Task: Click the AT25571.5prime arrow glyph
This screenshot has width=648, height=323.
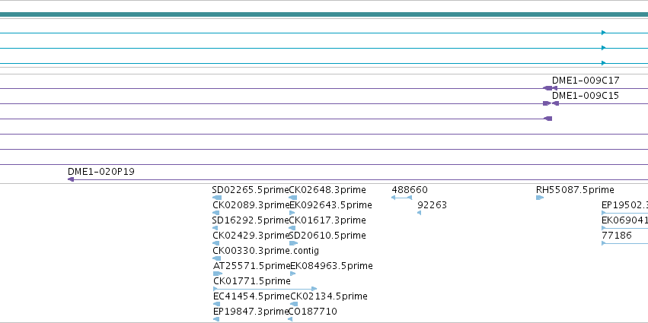Action: tap(218, 274)
